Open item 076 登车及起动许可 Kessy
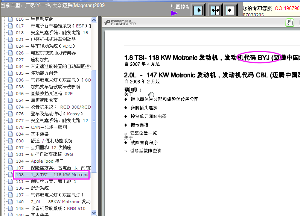This screenshot has width=300, height=216. click(x=49, y=114)
